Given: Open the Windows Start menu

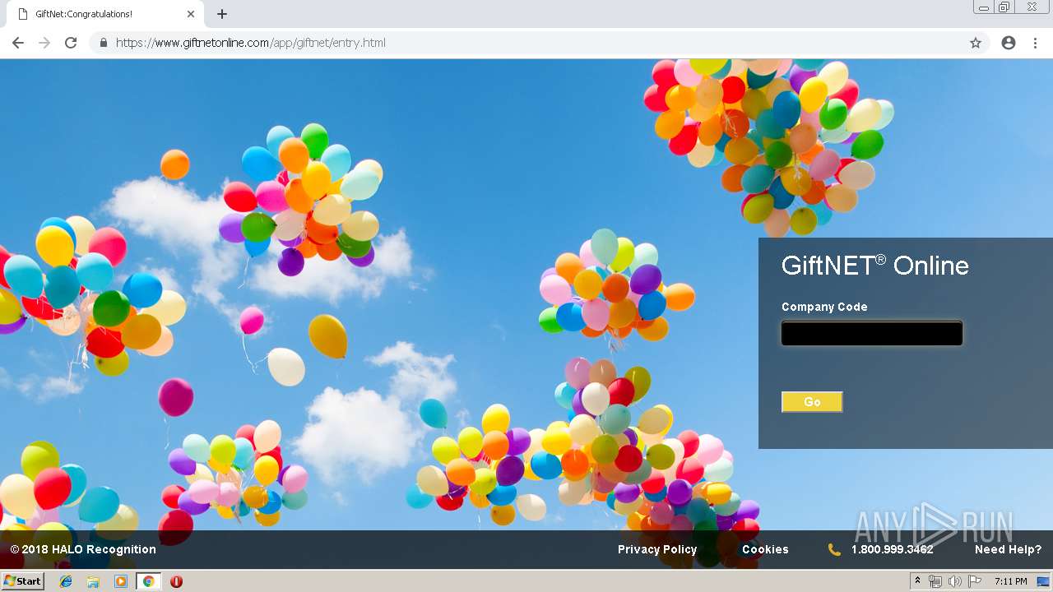Looking at the screenshot, I should 23,581.
